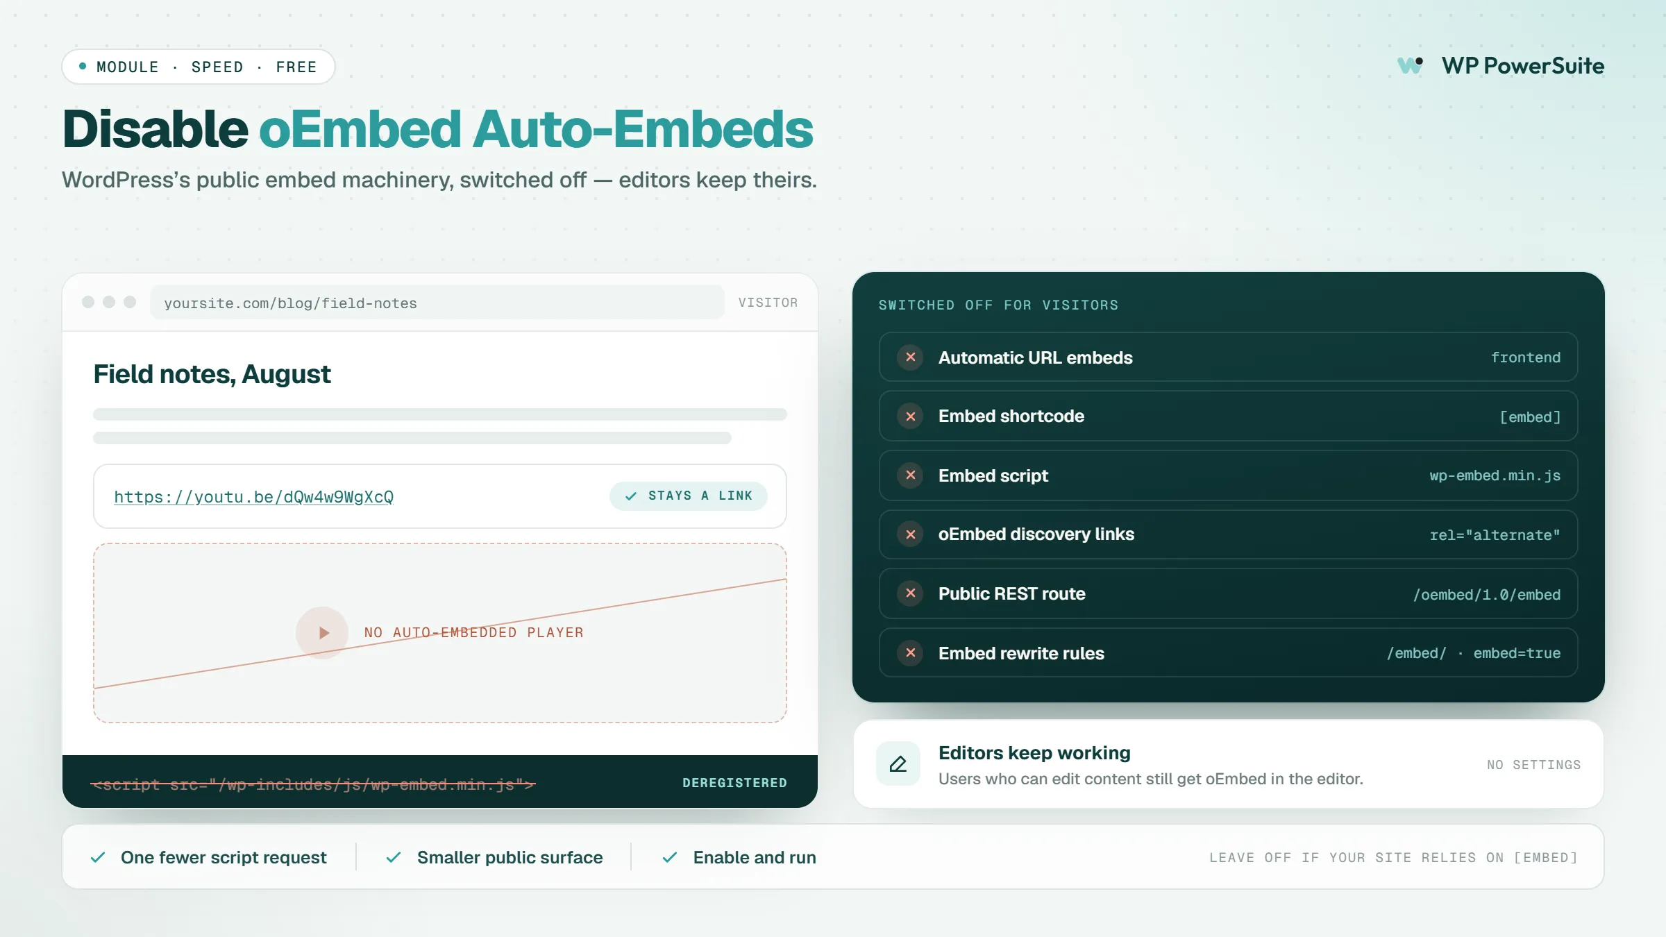Select the oEmbed discovery links row label
Image resolution: width=1666 pixels, height=937 pixels.
click(1036, 534)
